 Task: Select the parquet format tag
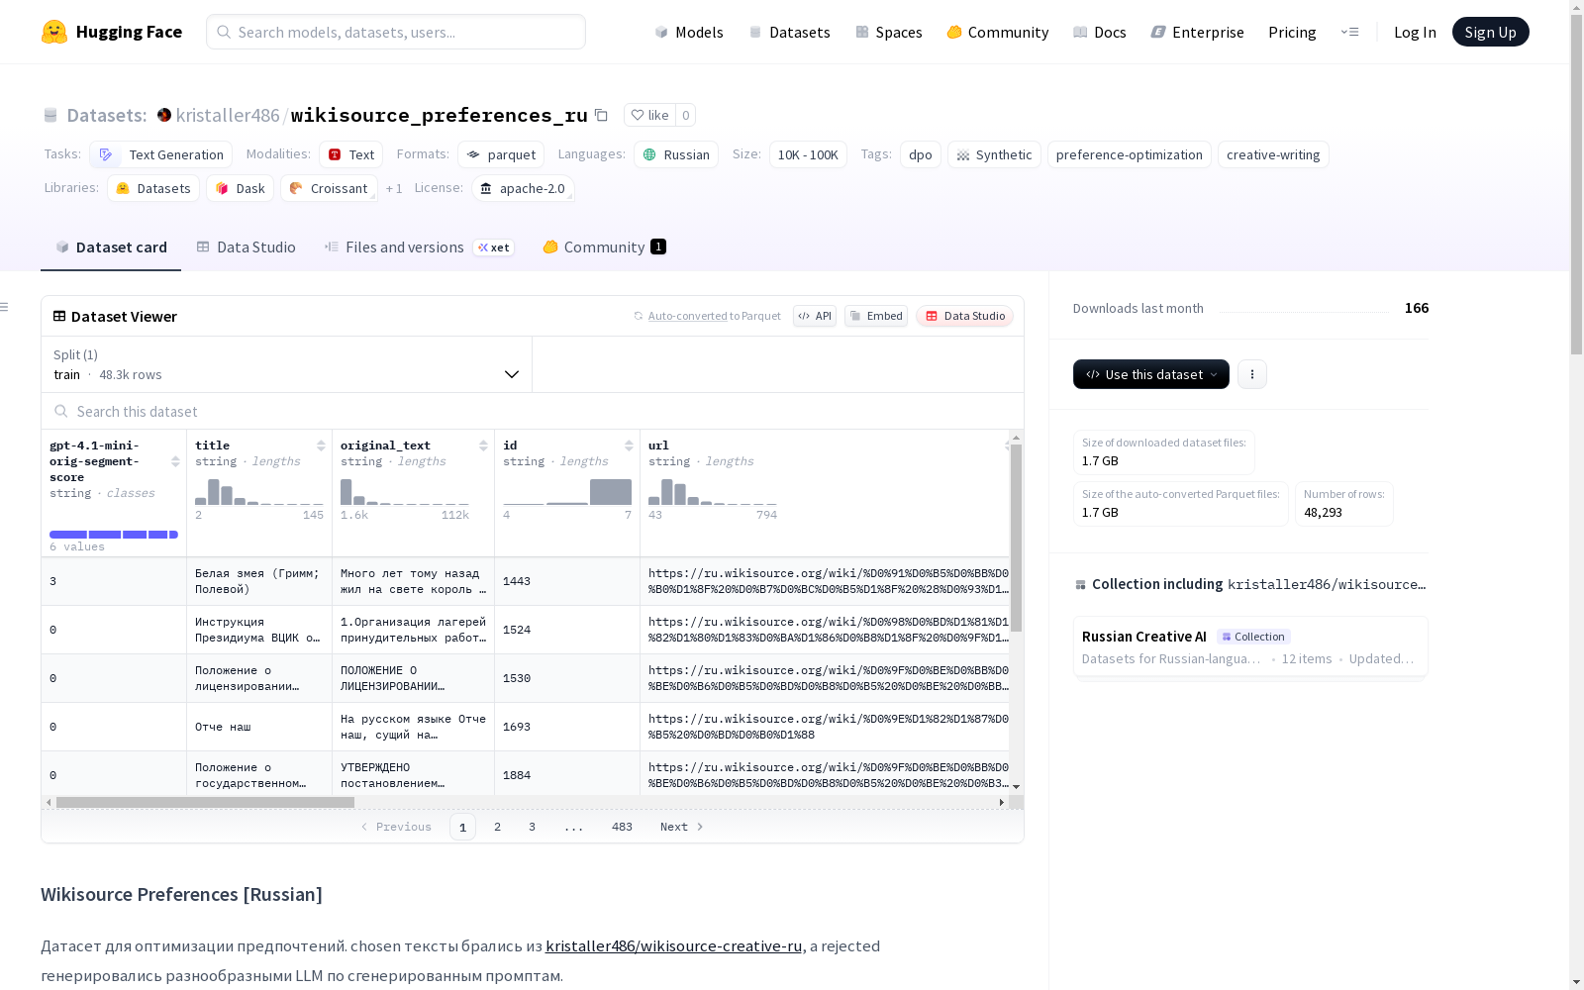501,154
